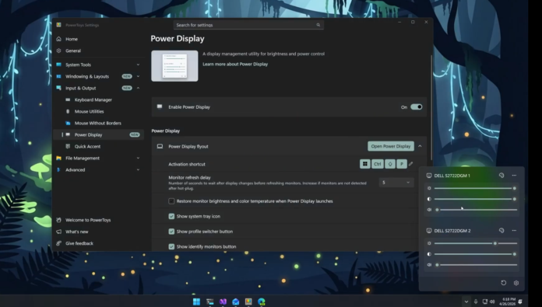Edit activation shortcut with pencil icon
The width and height of the screenshot is (542, 307).
click(410, 164)
